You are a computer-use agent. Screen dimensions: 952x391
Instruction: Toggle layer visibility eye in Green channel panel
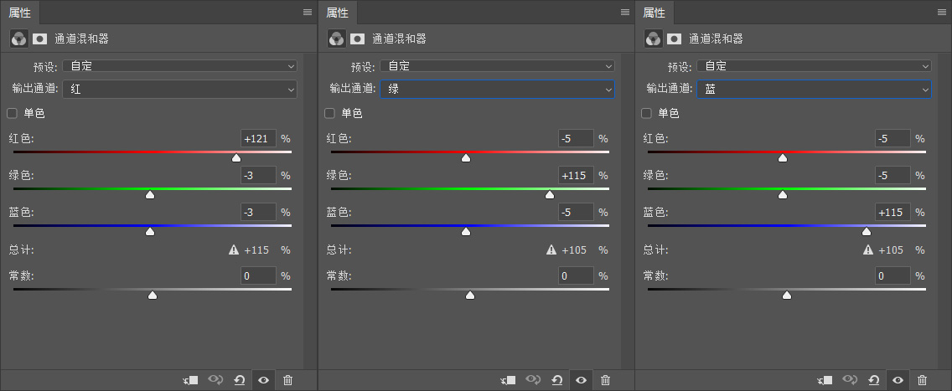pos(581,380)
